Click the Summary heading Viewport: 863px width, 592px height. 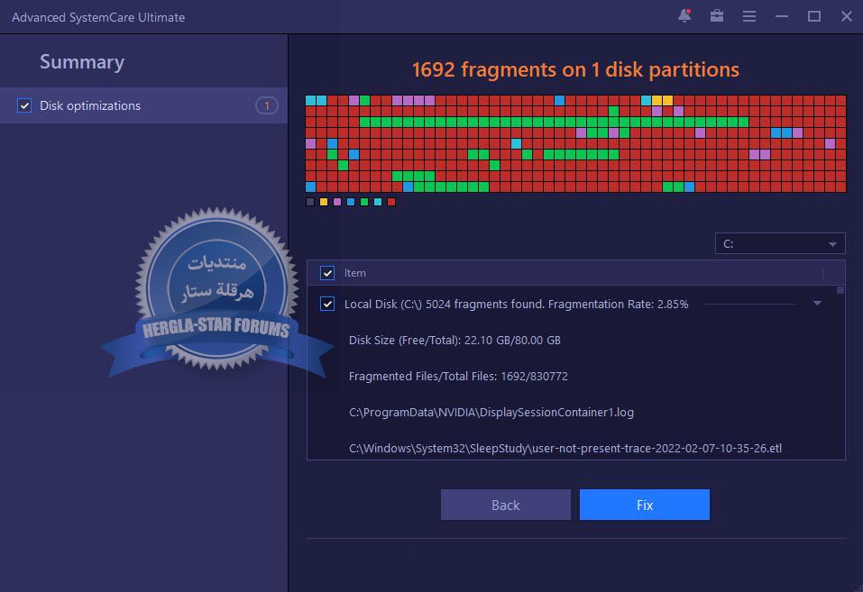(x=82, y=62)
